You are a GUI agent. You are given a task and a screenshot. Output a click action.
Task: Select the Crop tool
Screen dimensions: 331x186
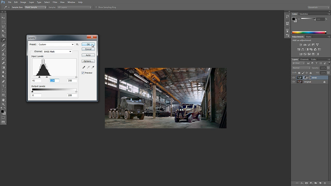click(3, 36)
